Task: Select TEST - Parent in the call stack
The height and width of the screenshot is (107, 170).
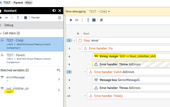Action: point(32,59)
